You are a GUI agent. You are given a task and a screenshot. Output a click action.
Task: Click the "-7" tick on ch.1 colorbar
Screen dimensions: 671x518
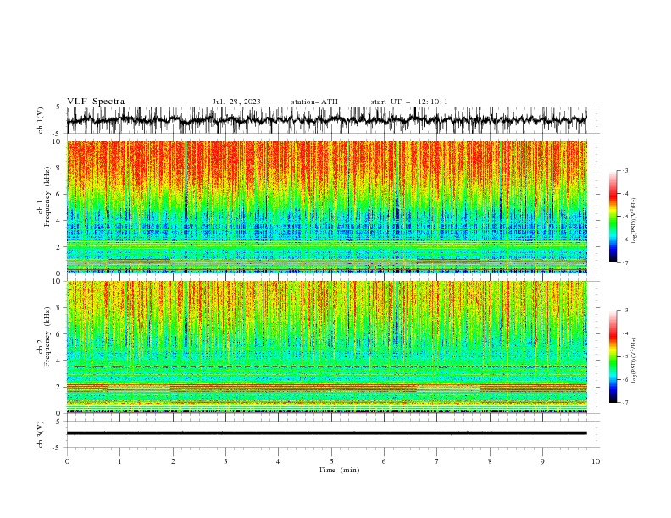[x=624, y=262]
